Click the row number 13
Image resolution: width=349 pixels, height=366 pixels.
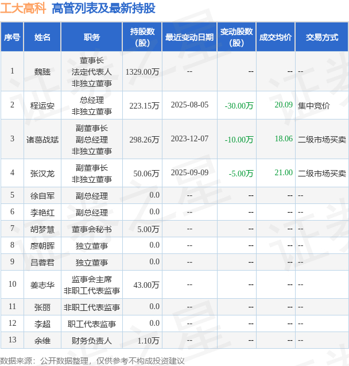[12, 340]
